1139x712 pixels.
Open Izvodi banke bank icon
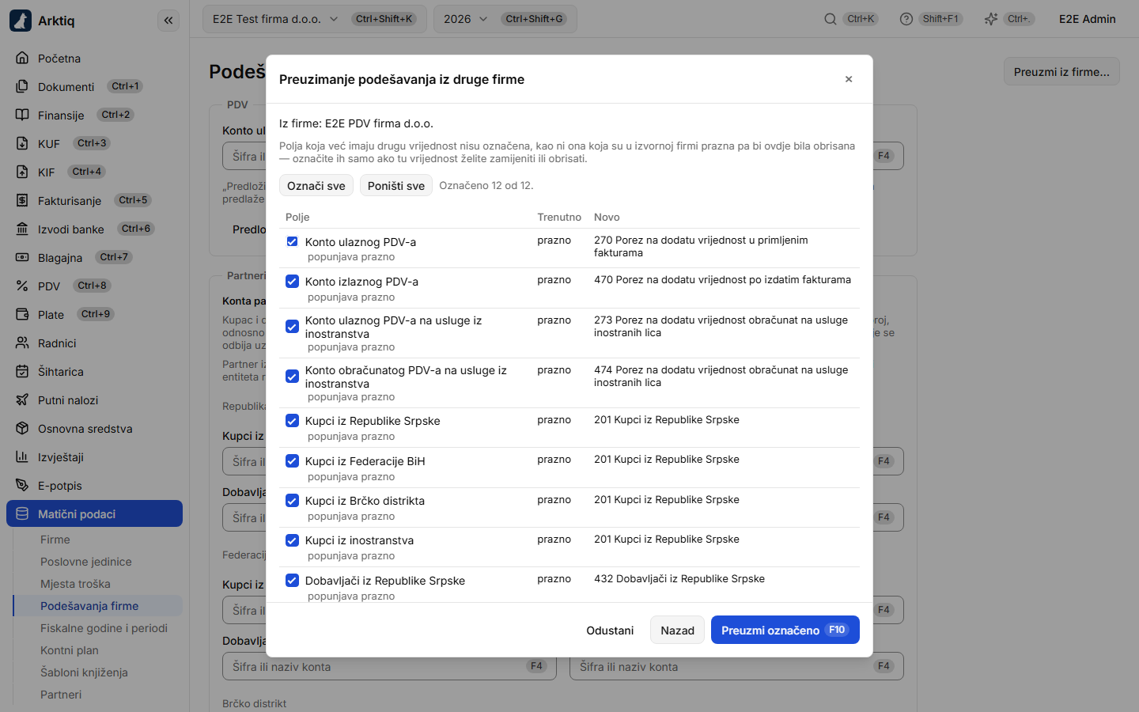pos(22,229)
